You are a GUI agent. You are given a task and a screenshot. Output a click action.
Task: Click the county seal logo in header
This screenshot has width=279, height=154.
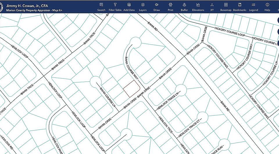point(1,7)
